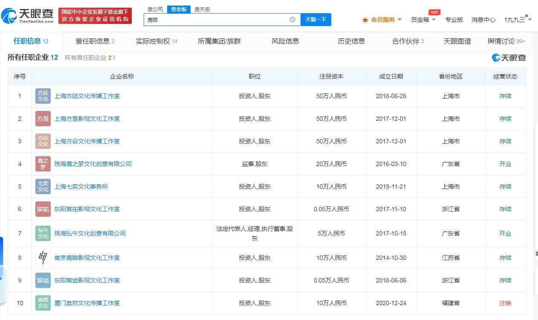Open the 鹿之梦 company logo thumbnail
This screenshot has width=538, height=320.
(43, 164)
